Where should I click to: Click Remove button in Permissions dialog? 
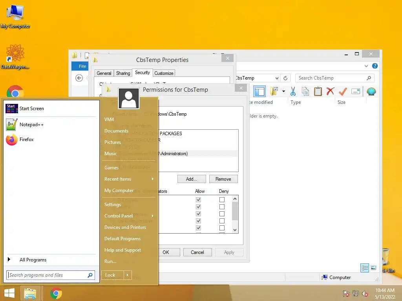click(x=223, y=179)
